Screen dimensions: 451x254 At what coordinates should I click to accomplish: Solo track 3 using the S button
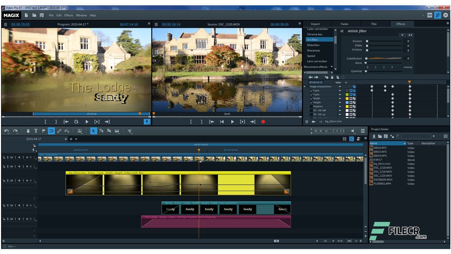tap(7, 180)
